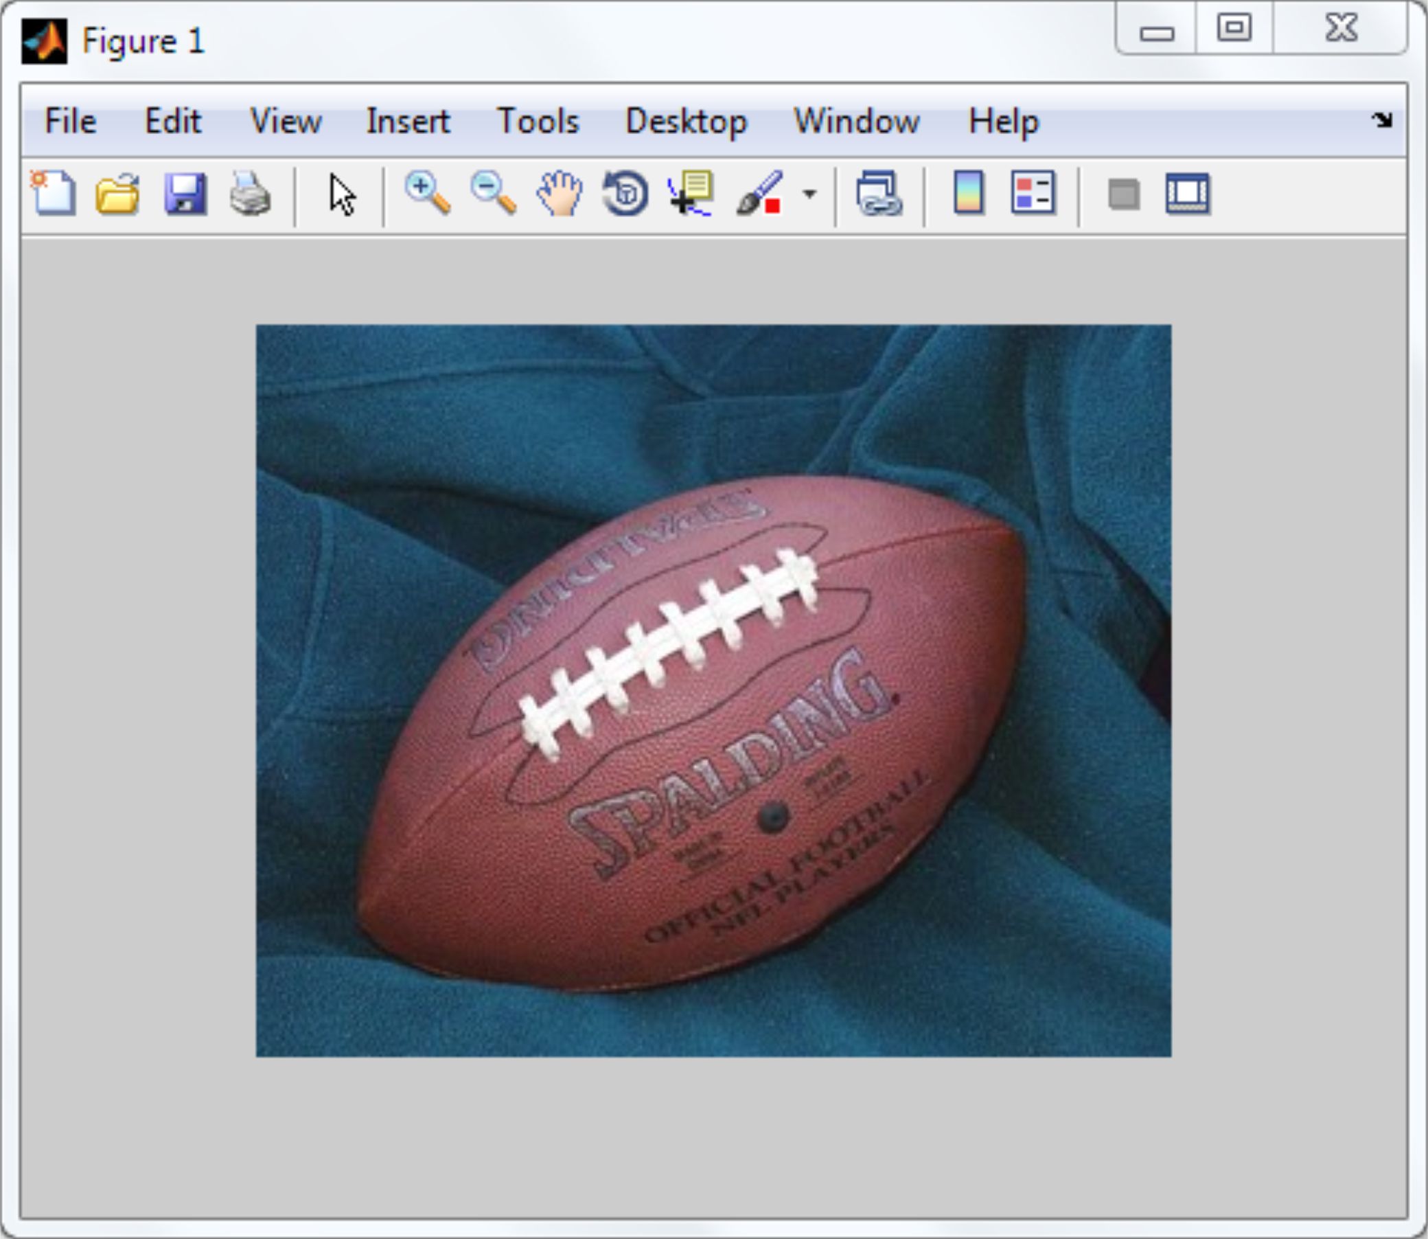Image resolution: width=1428 pixels, height=1239 pixels.
Task: Open the Tools menu
Action: pos(538,122)
